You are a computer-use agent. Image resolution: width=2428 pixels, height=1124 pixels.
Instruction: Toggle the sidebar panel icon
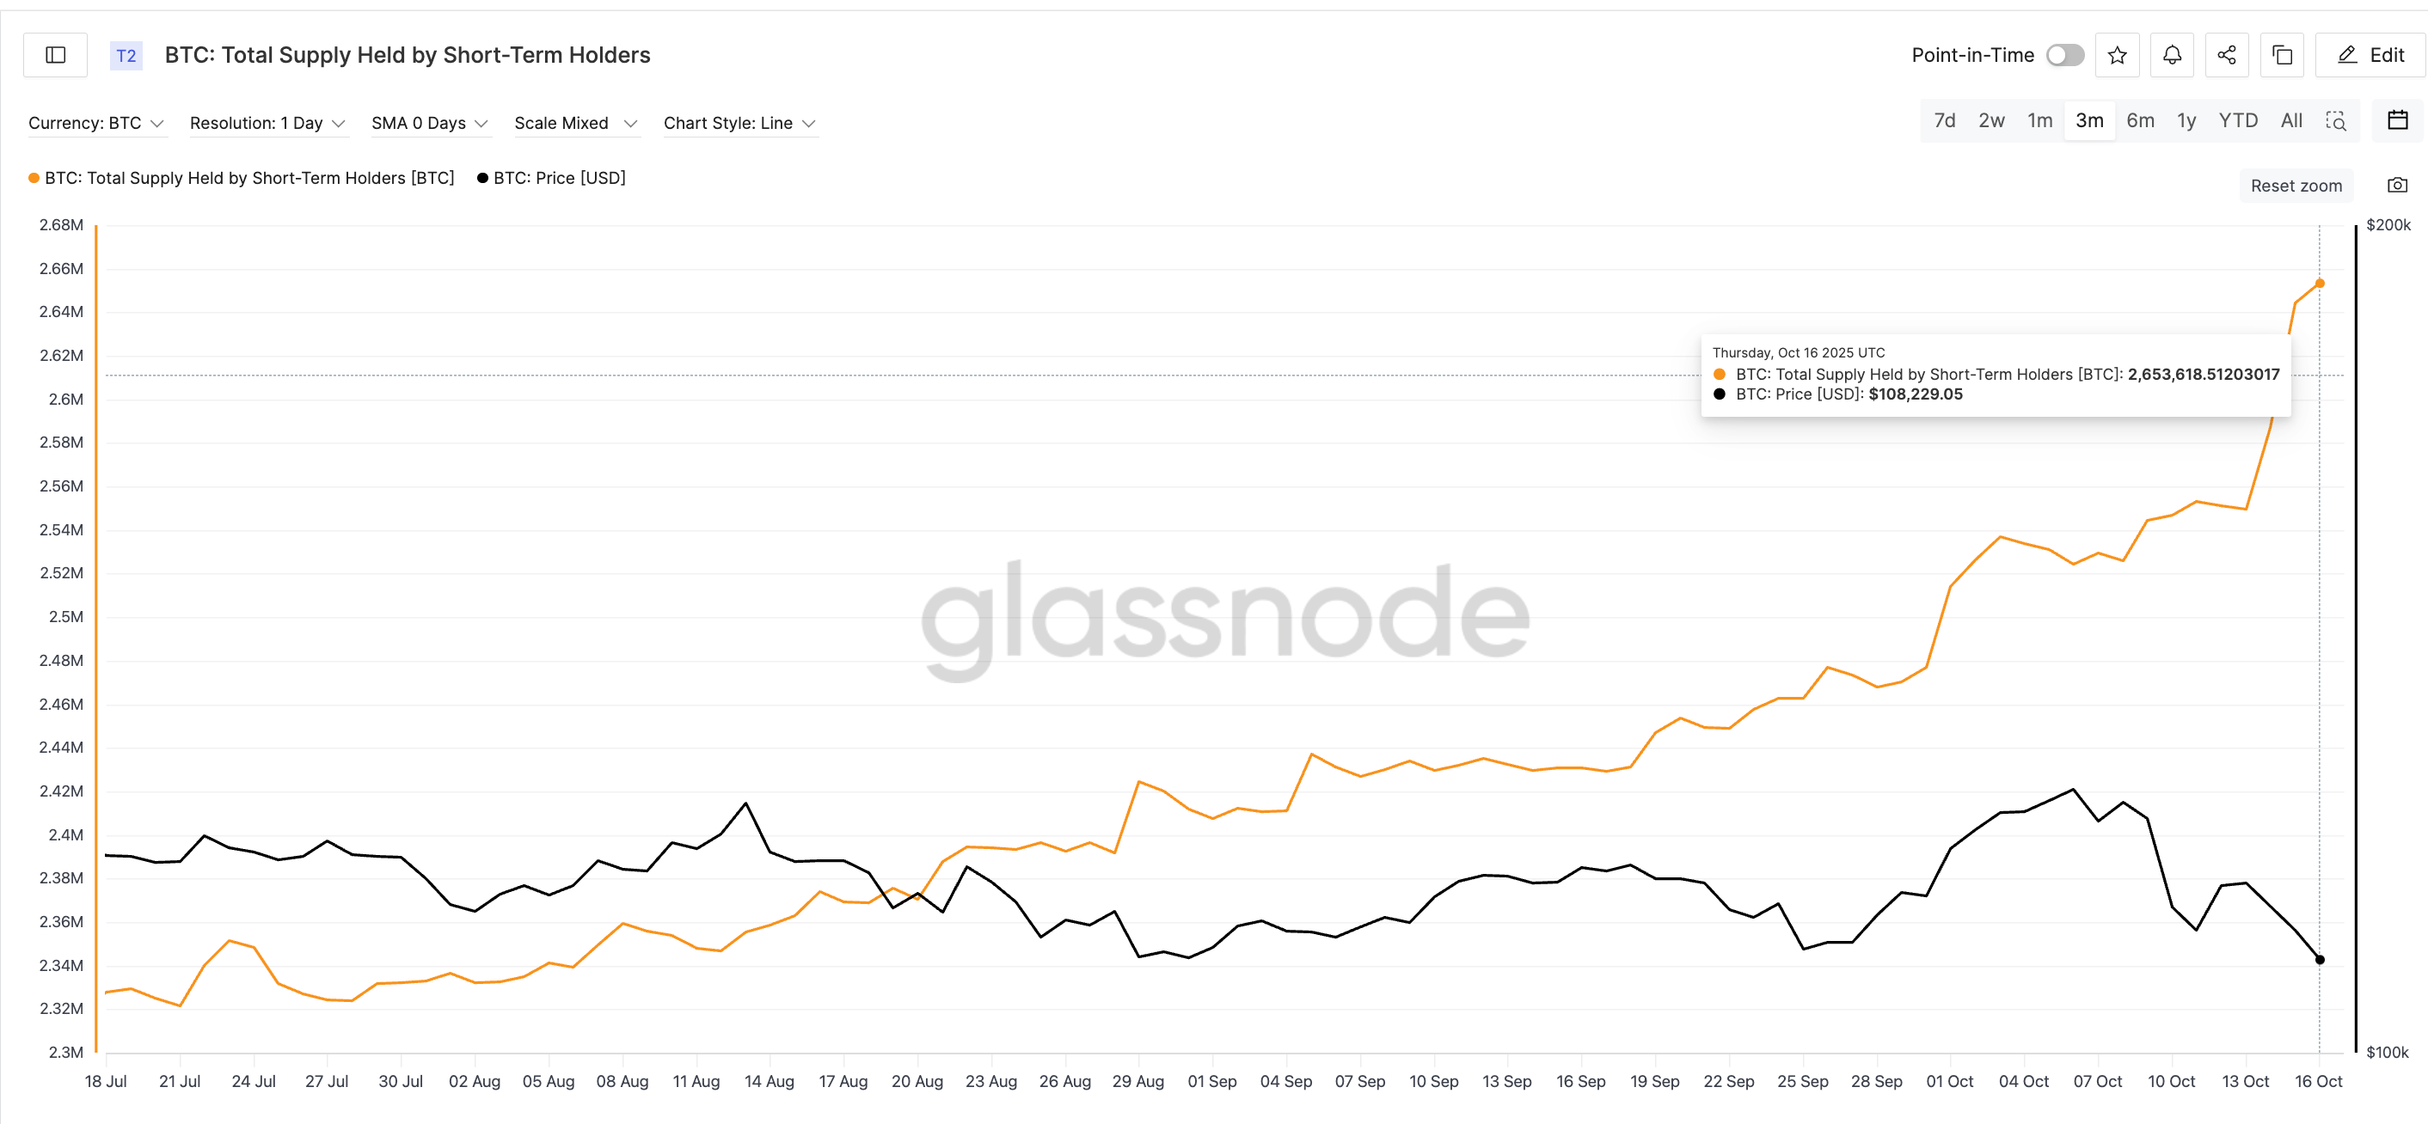[x=56, y=55]
